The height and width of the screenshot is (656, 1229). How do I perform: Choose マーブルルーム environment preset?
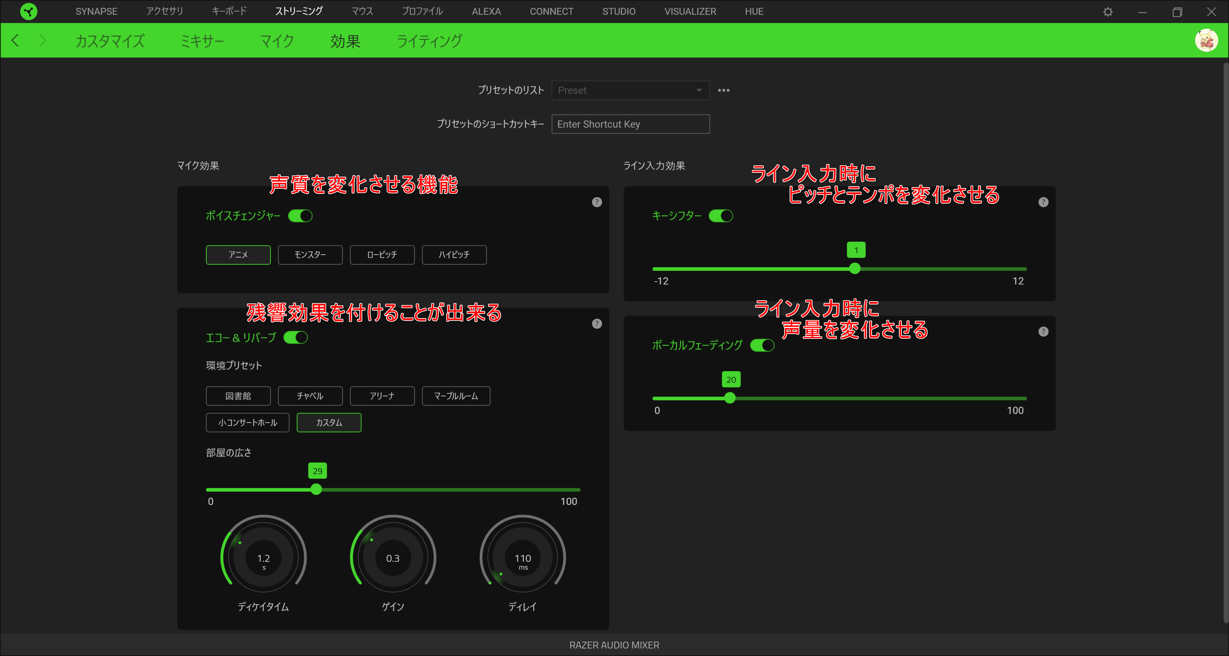click(x=456, y=396)
